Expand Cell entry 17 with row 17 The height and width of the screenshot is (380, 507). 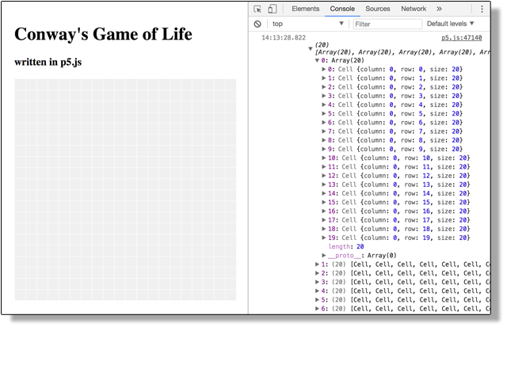324,220
